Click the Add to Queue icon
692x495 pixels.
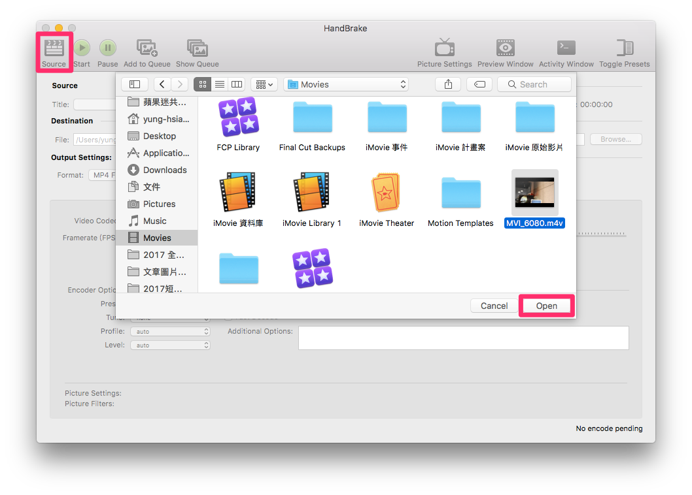tap(147, 48)
